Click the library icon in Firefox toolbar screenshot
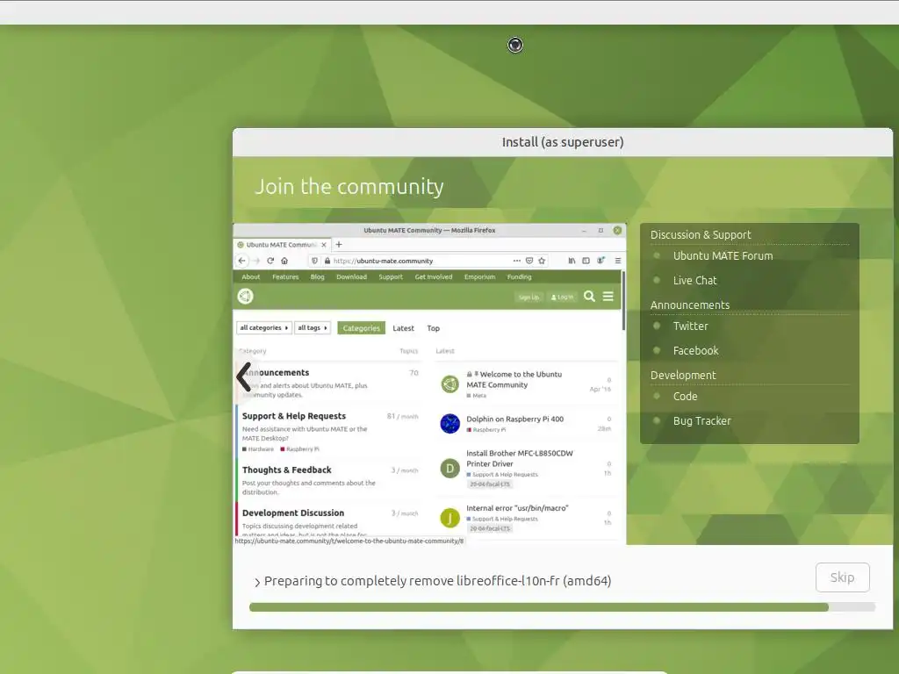Image resolution: width=899 pixels, height=674 pixels. [x=572, y=261]
